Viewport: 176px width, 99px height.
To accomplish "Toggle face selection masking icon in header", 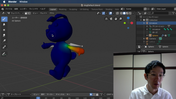I will coord(26,13).
